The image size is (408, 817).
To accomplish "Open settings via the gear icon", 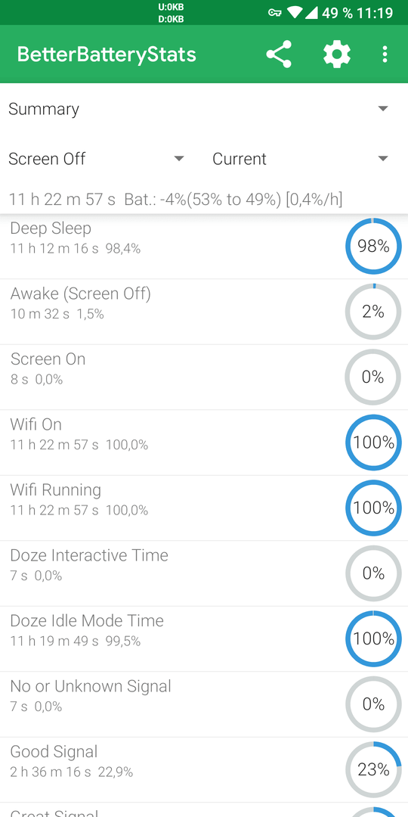I will click(337, 54).
